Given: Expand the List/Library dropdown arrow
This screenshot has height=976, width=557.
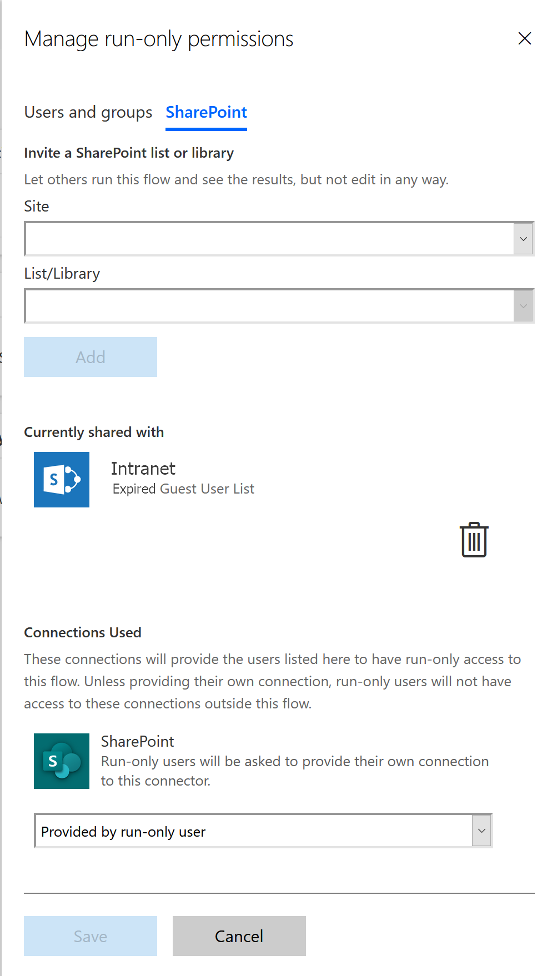Looking at the screenshot, I should (x=523, y=306).
